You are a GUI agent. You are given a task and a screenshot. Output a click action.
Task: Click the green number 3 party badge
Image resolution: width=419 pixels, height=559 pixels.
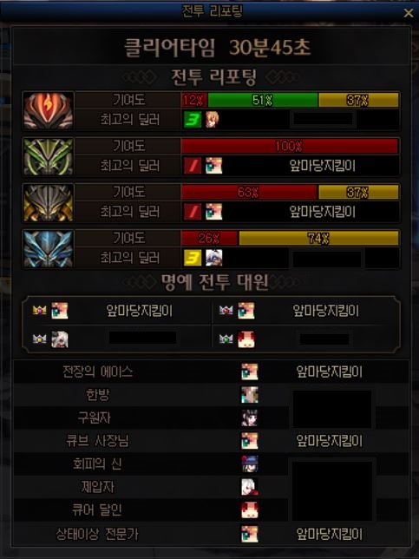[x=193, y=120]
